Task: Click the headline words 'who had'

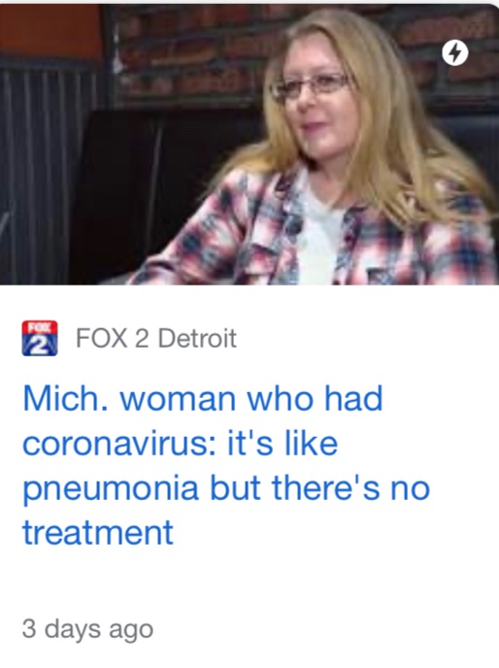Action: click(315, 399)
